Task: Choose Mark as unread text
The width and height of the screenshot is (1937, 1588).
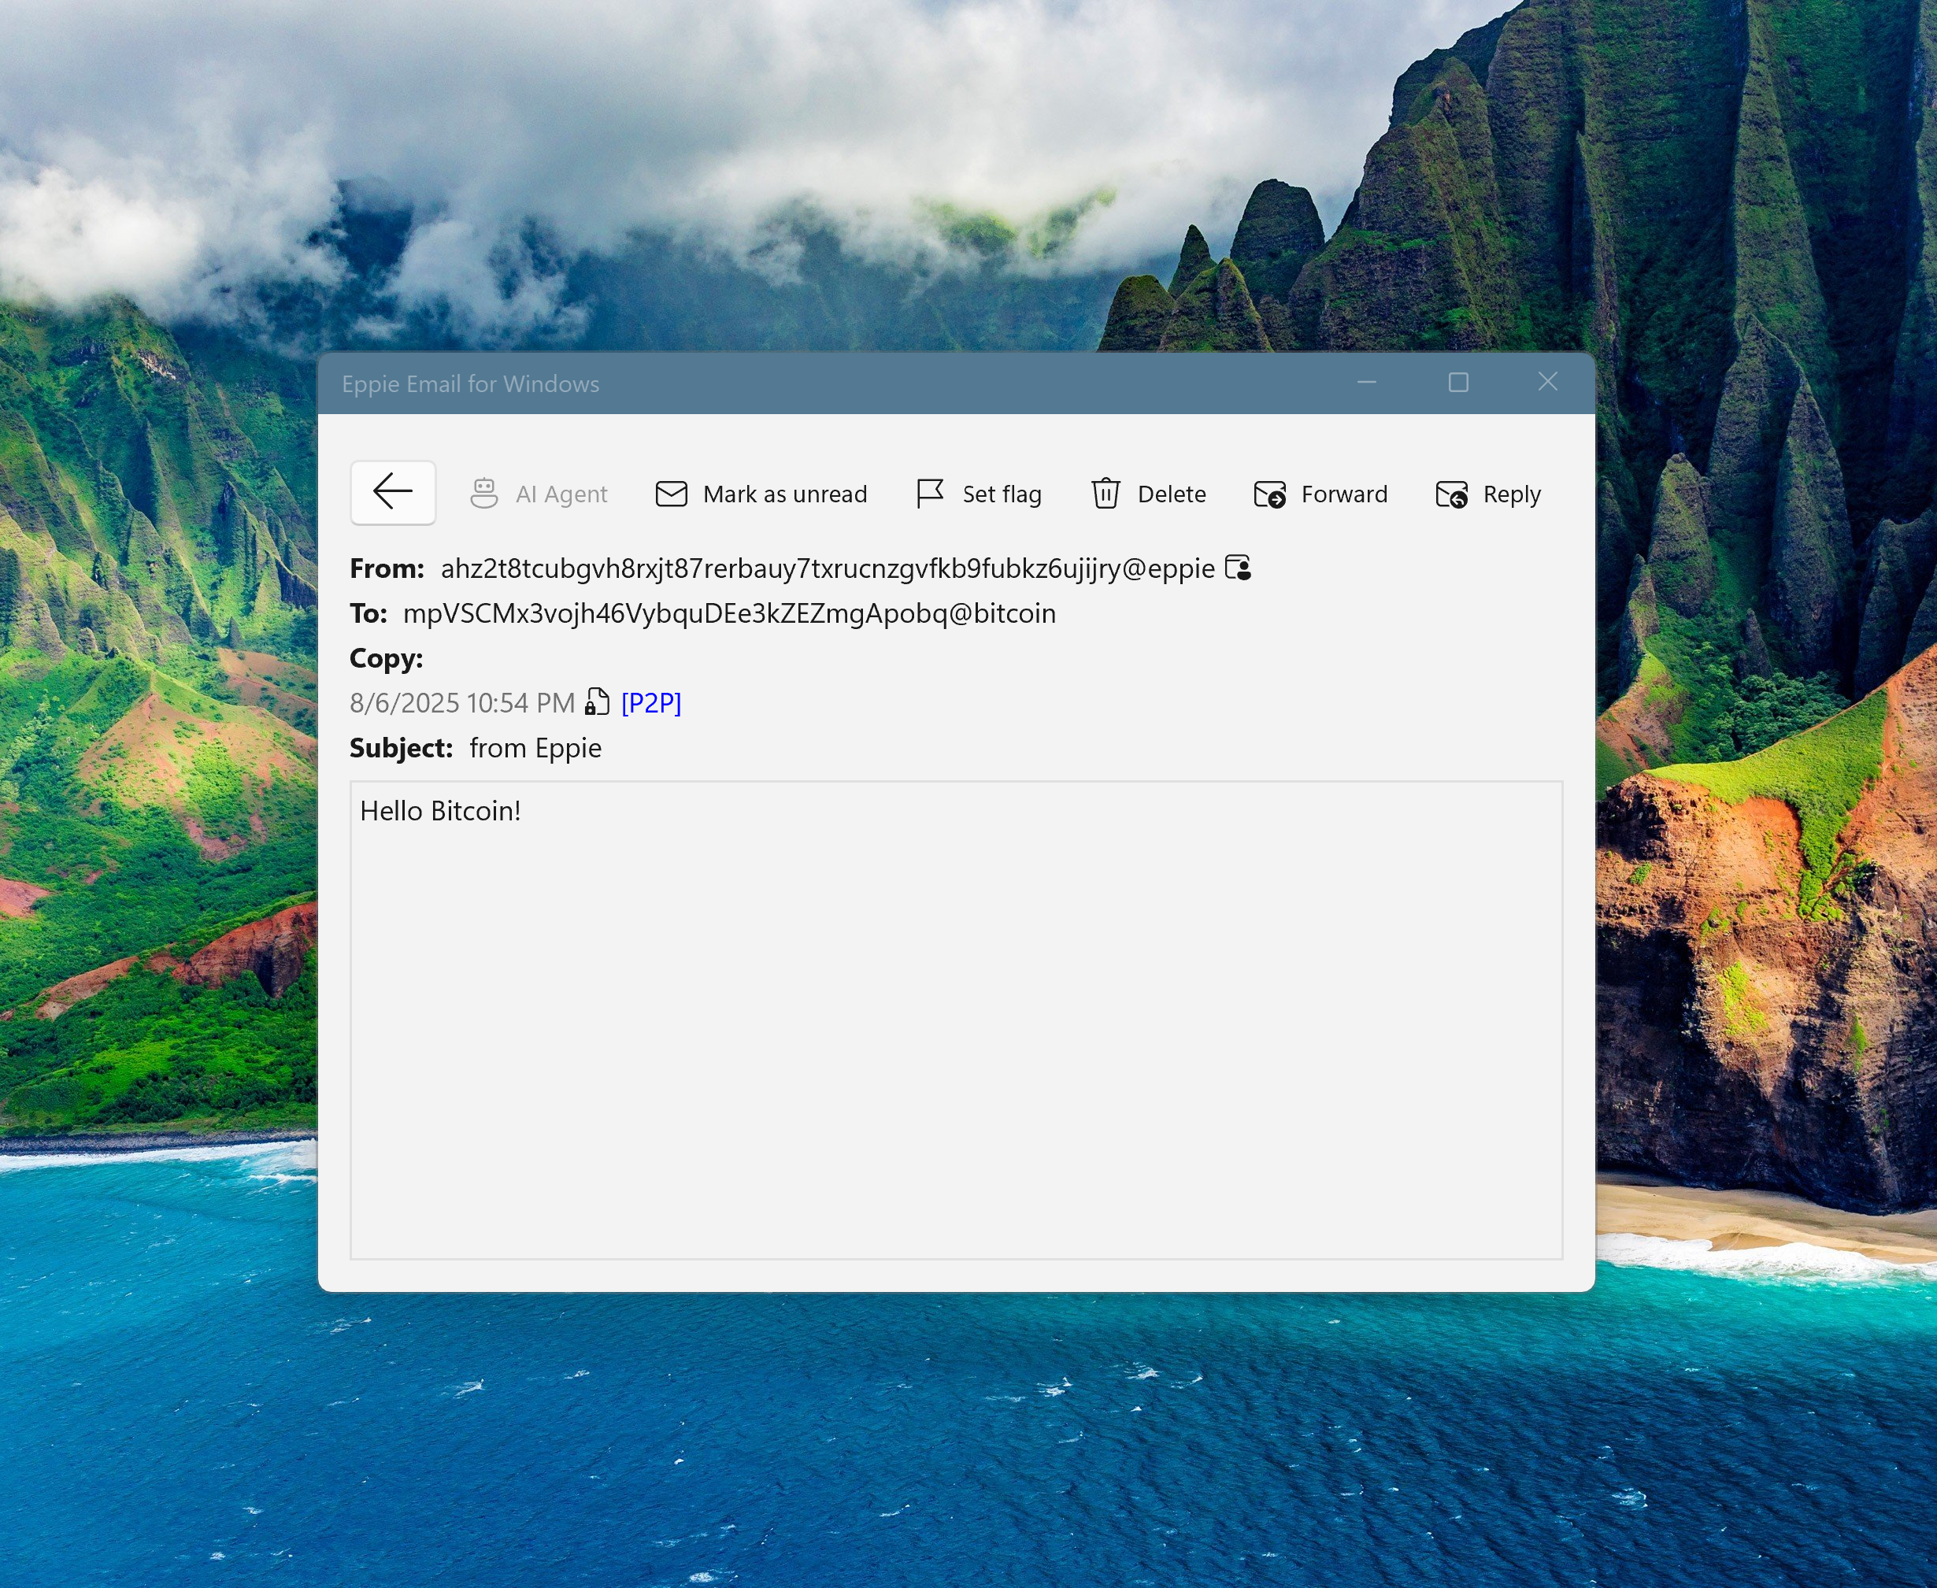Action: (x=784, y=494)
